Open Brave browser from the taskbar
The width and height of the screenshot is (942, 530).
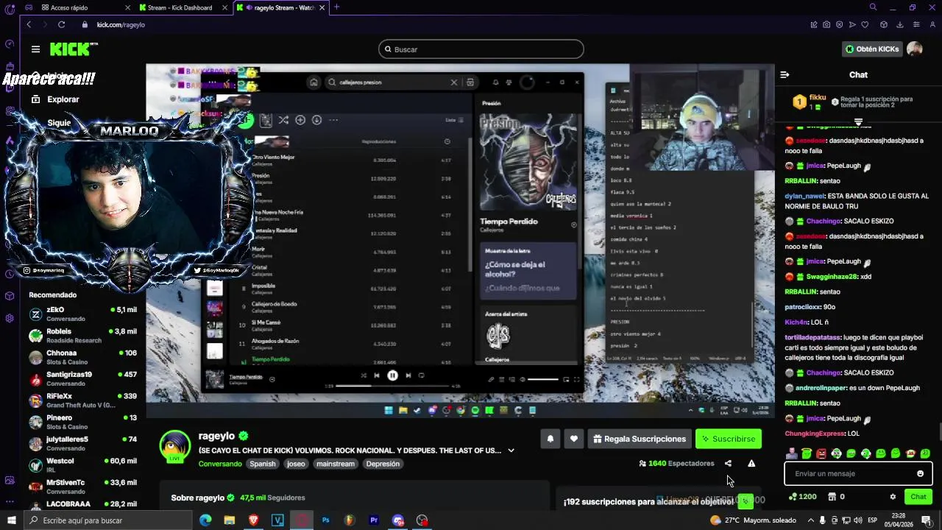tap(253, 520)
